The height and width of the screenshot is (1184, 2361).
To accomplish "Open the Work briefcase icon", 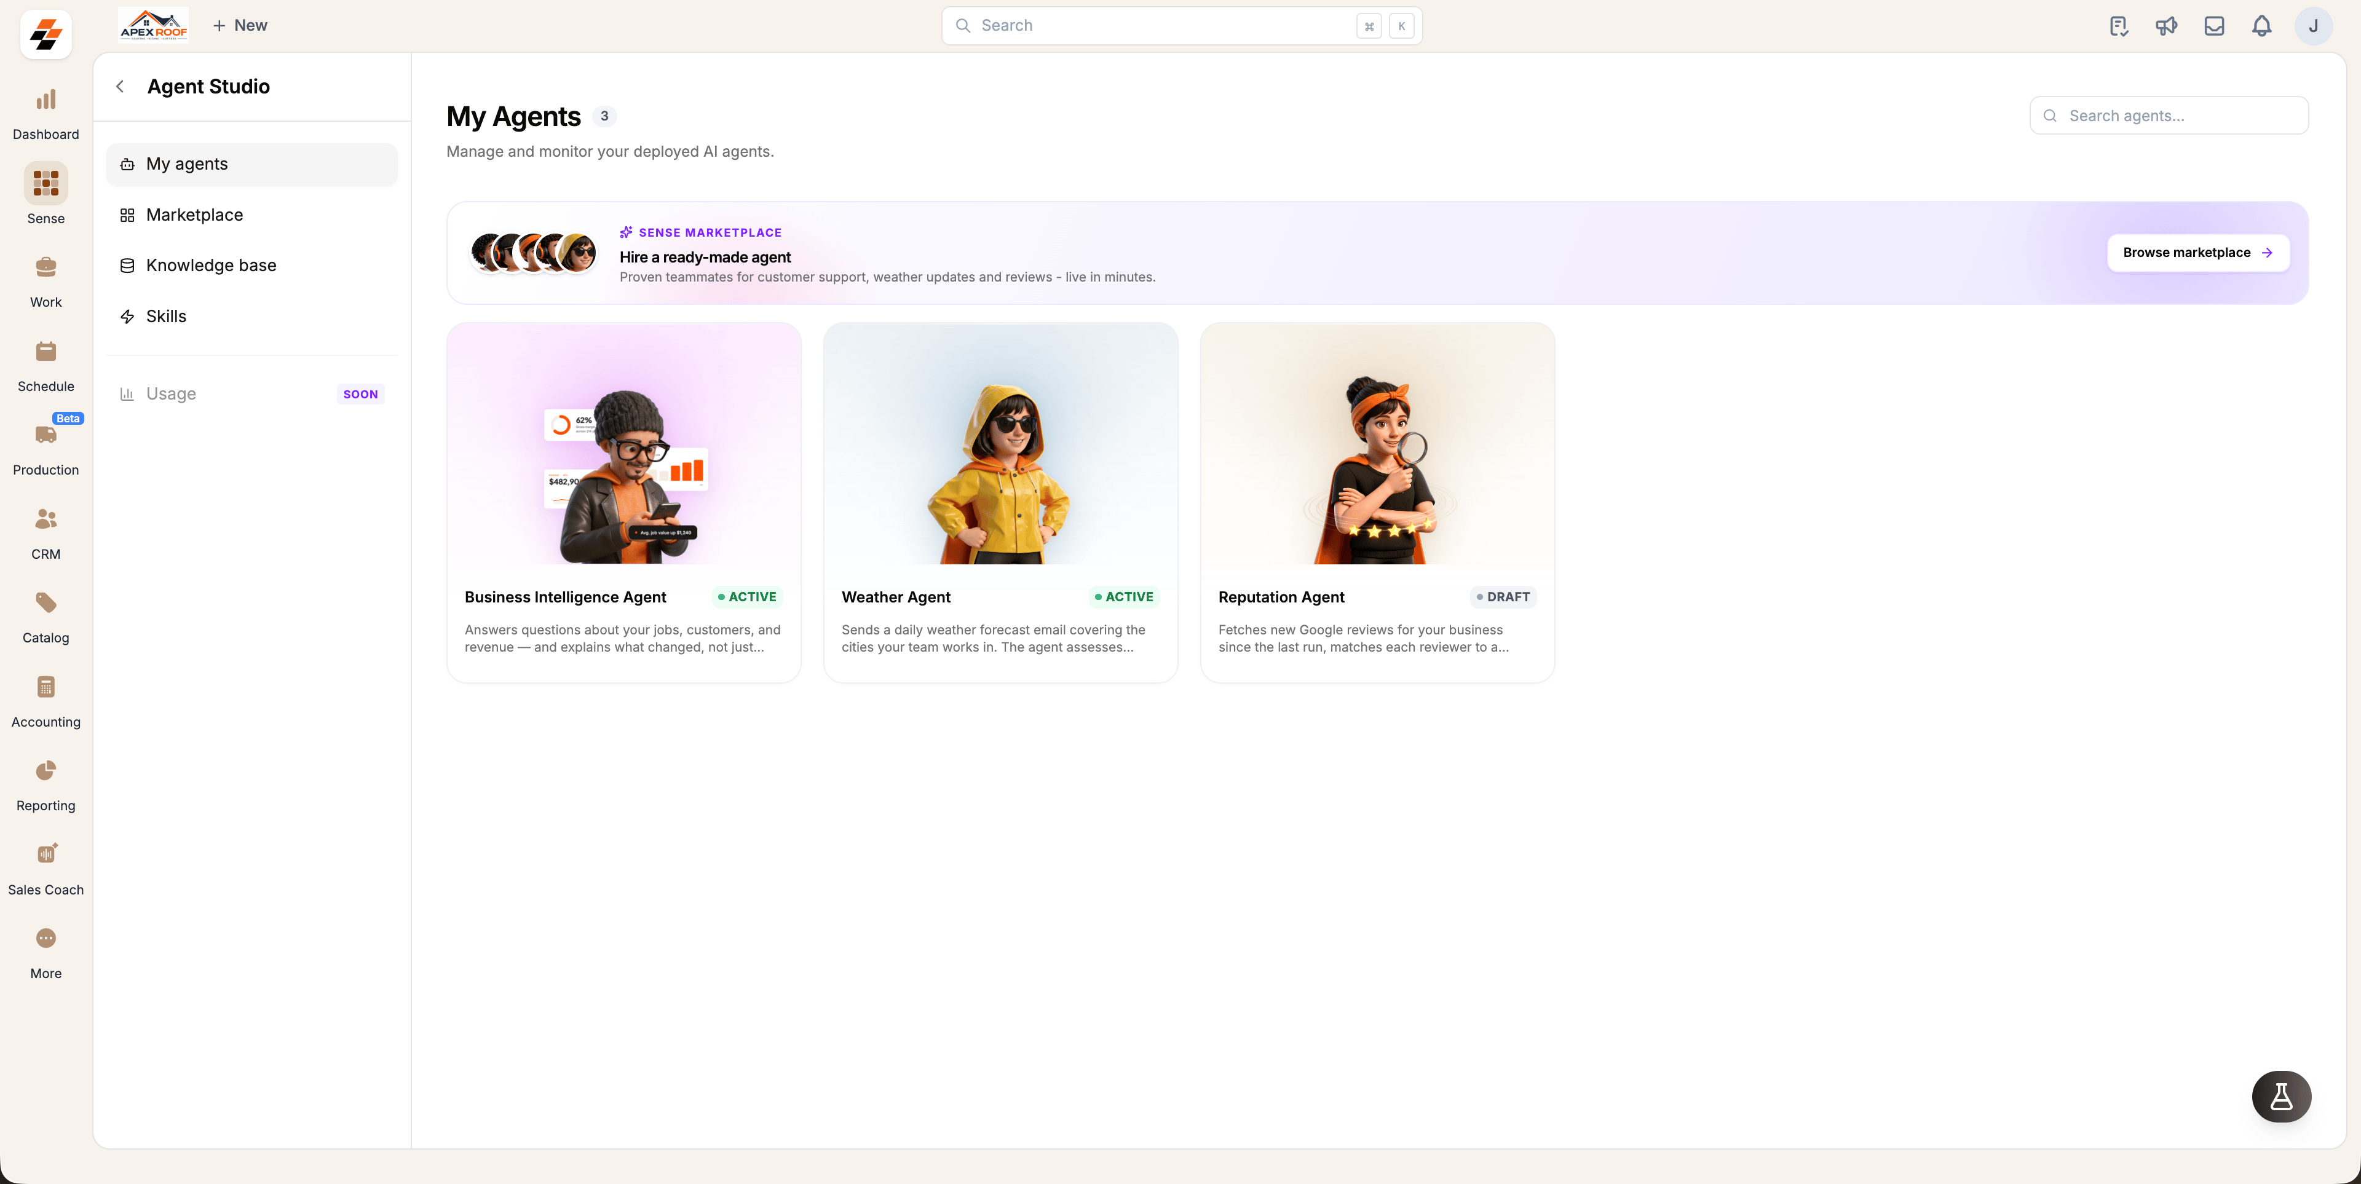I will 46,267.
